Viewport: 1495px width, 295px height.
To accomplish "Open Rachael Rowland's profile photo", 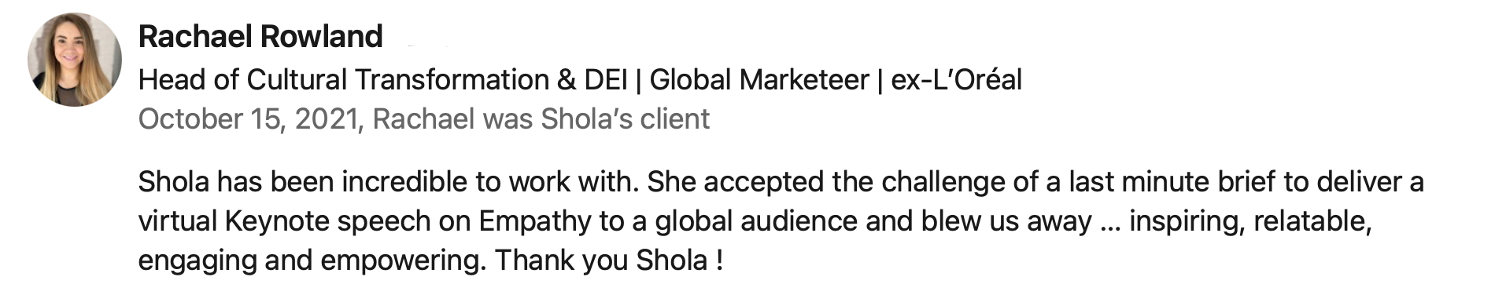I will 75,60.
